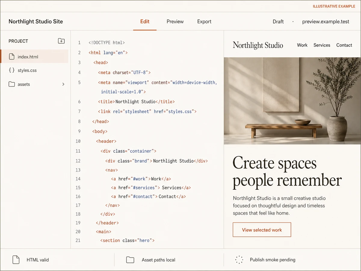The width and height of the screenshot is (361, 271).
Task: Click the PROJECT panel heading
Action: [x=18, y=41]
